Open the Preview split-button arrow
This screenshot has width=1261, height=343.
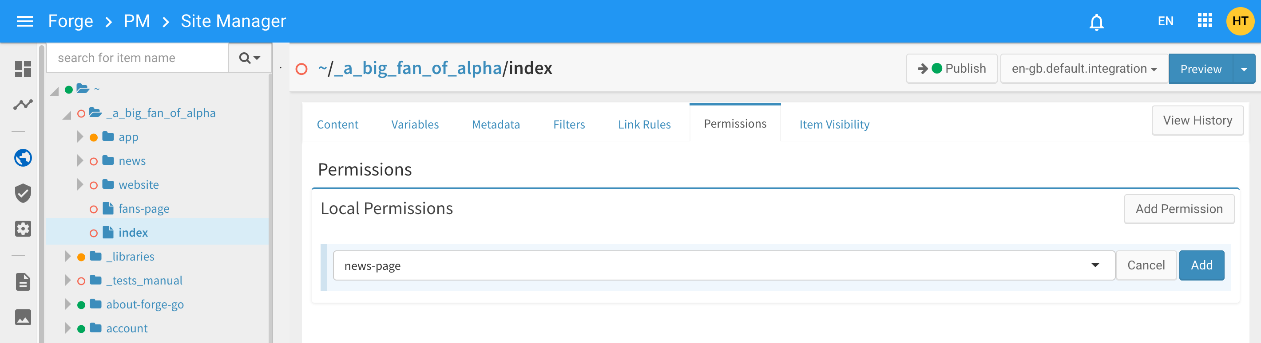pos(1244,69)
